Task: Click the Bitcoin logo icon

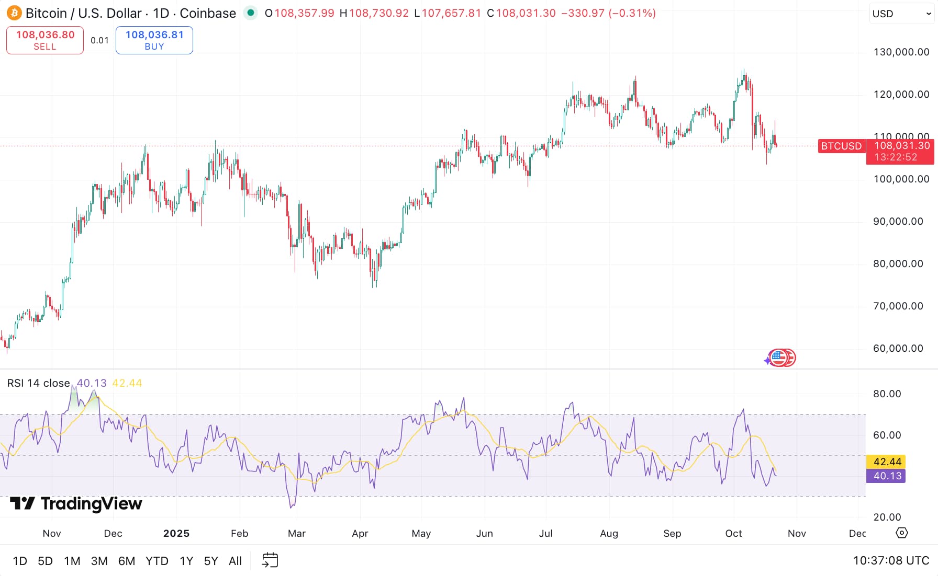Action: click(x=14, y=13)
